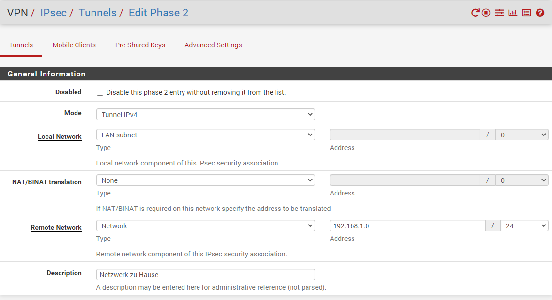This screenshot has height=300, width=552.
Task: Click the red help question mark icon
Action: [540, 13]
